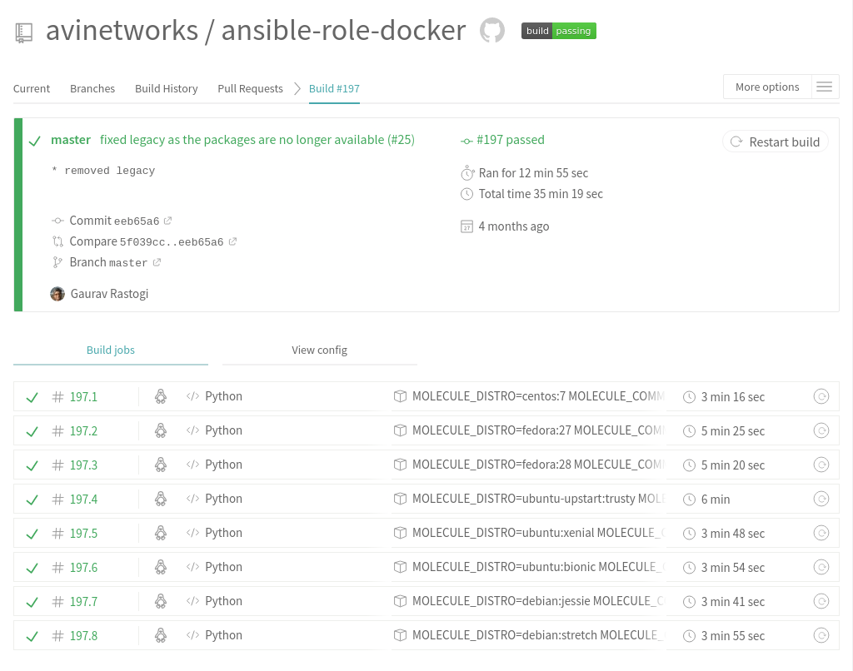Switch to the Current tab
Image resolution: width=853 pixels, height=671 pixels.
pos(32,88)
